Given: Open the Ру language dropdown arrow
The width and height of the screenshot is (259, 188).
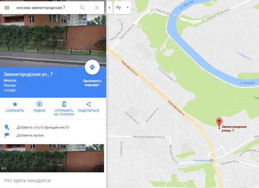Looking at the screenshot, I should click(127, 8).
